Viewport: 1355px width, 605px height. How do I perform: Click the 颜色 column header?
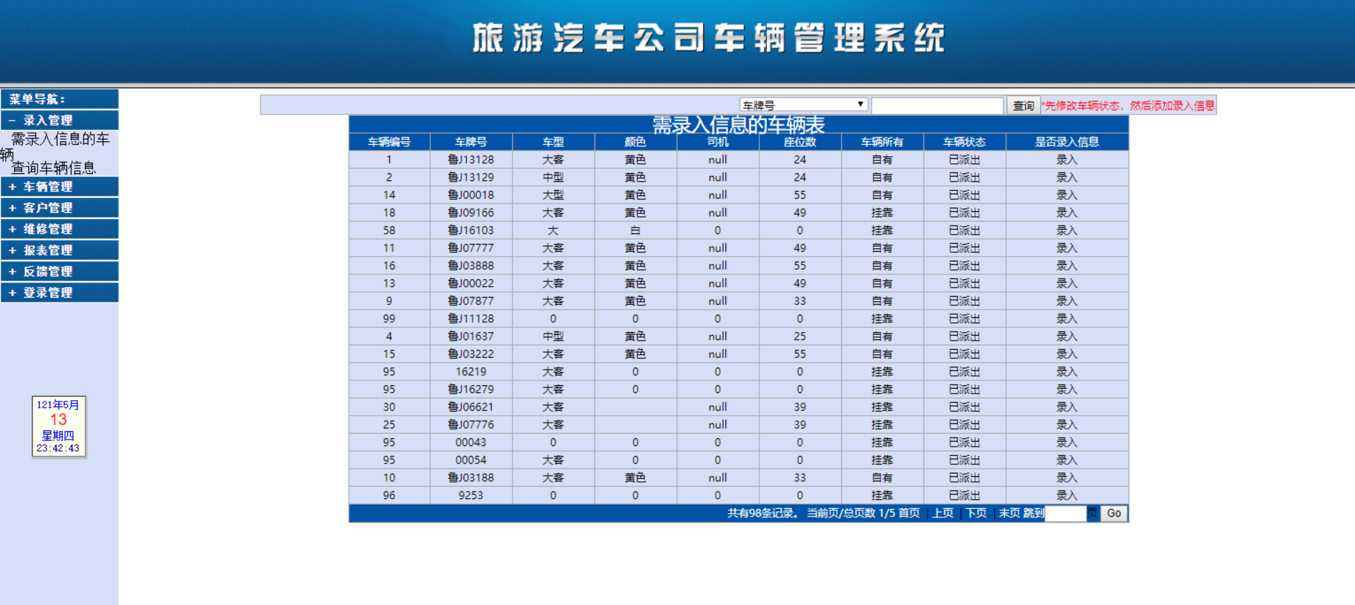point(635,142)
